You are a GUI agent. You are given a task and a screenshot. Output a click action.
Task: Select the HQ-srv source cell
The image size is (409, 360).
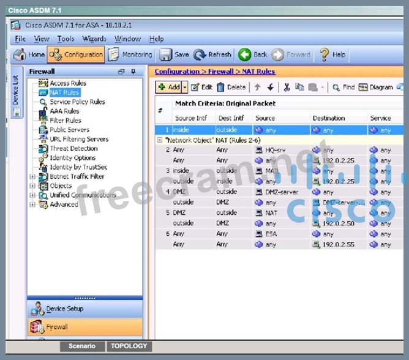(274, 150)
